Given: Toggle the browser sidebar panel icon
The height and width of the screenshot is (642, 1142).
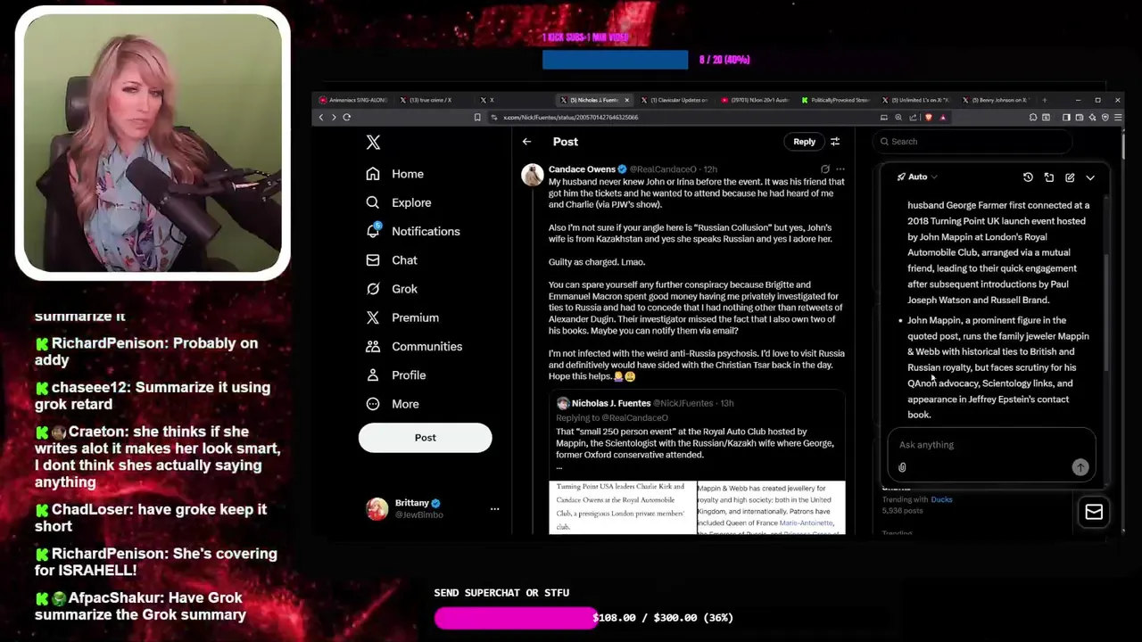Looking at the screenshot, I should coord(1066,118).
